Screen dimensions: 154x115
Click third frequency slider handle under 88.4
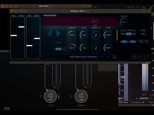[29, 46]
